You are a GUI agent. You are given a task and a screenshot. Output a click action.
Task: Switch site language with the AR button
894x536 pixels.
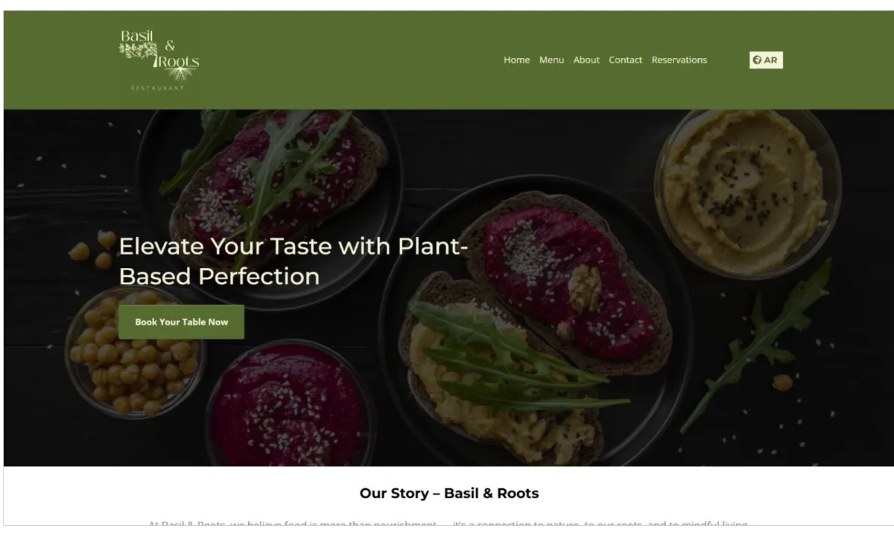click(766, 60)
